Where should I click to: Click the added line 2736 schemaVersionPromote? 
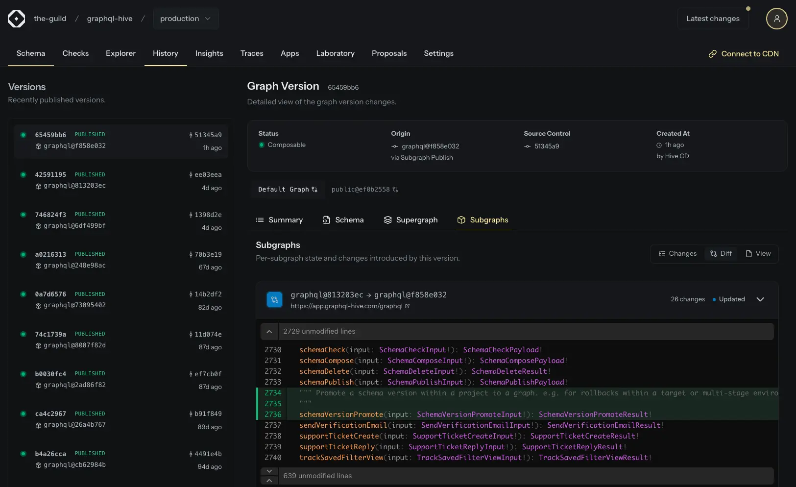[517, 414]
